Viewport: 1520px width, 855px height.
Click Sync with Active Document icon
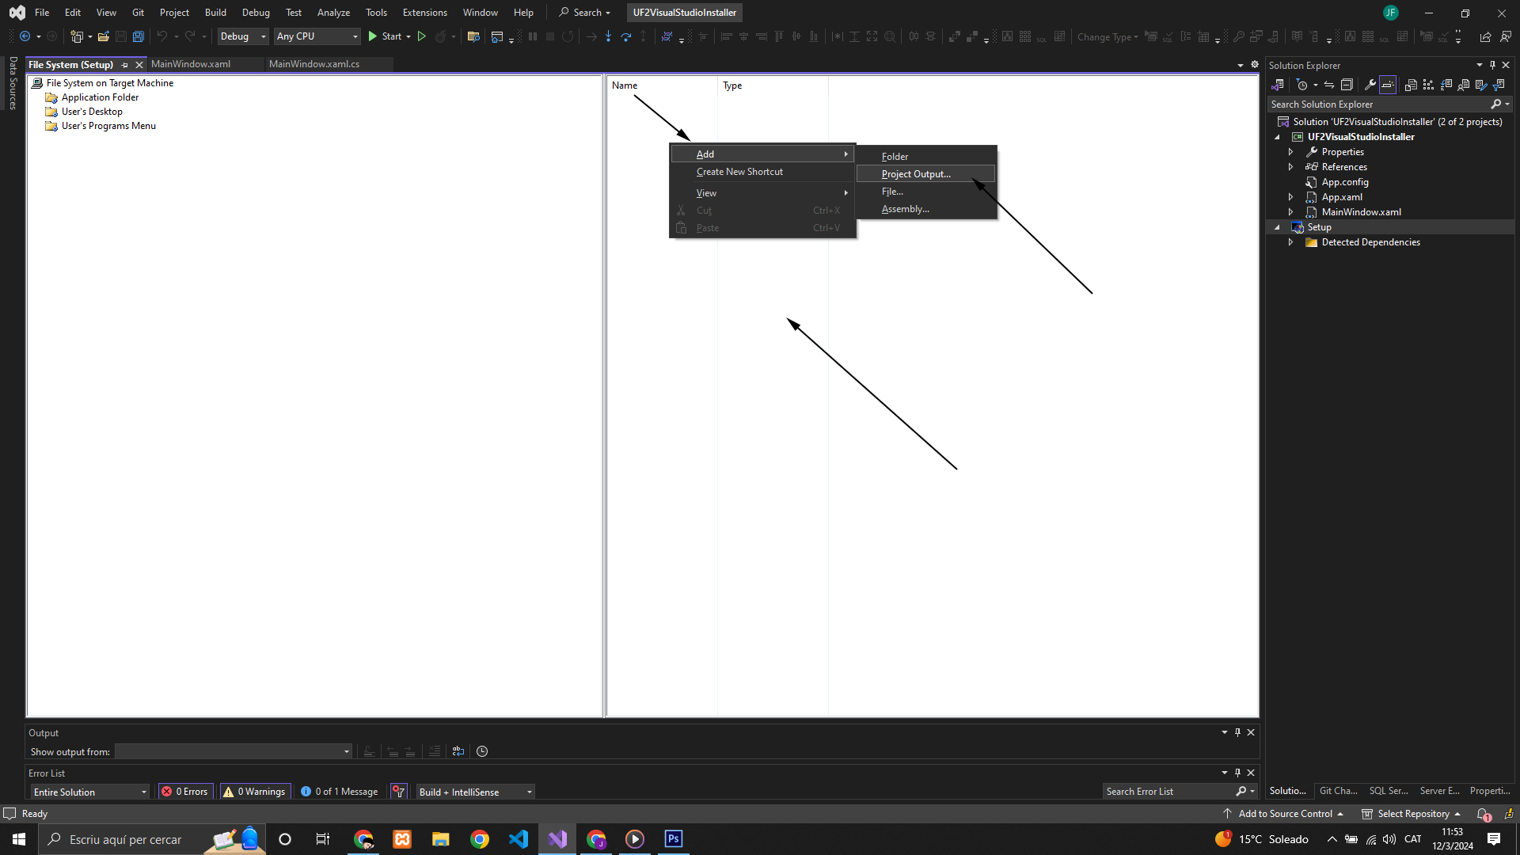point(1329,85)
